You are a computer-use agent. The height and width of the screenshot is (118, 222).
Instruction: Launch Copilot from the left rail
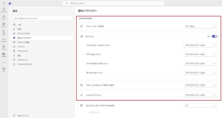point(4,47)
